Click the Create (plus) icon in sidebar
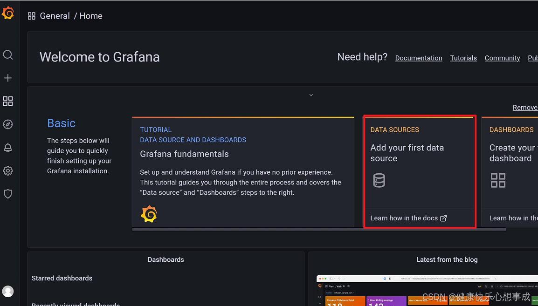Screen dimensions: 538x306 pos(8,78)
